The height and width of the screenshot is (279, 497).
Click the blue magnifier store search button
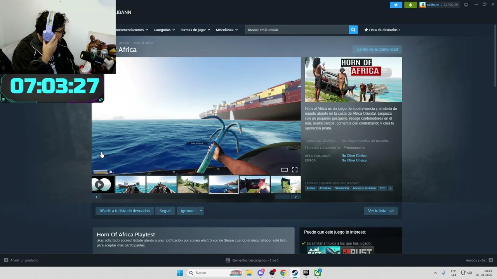tap(353, 30)
